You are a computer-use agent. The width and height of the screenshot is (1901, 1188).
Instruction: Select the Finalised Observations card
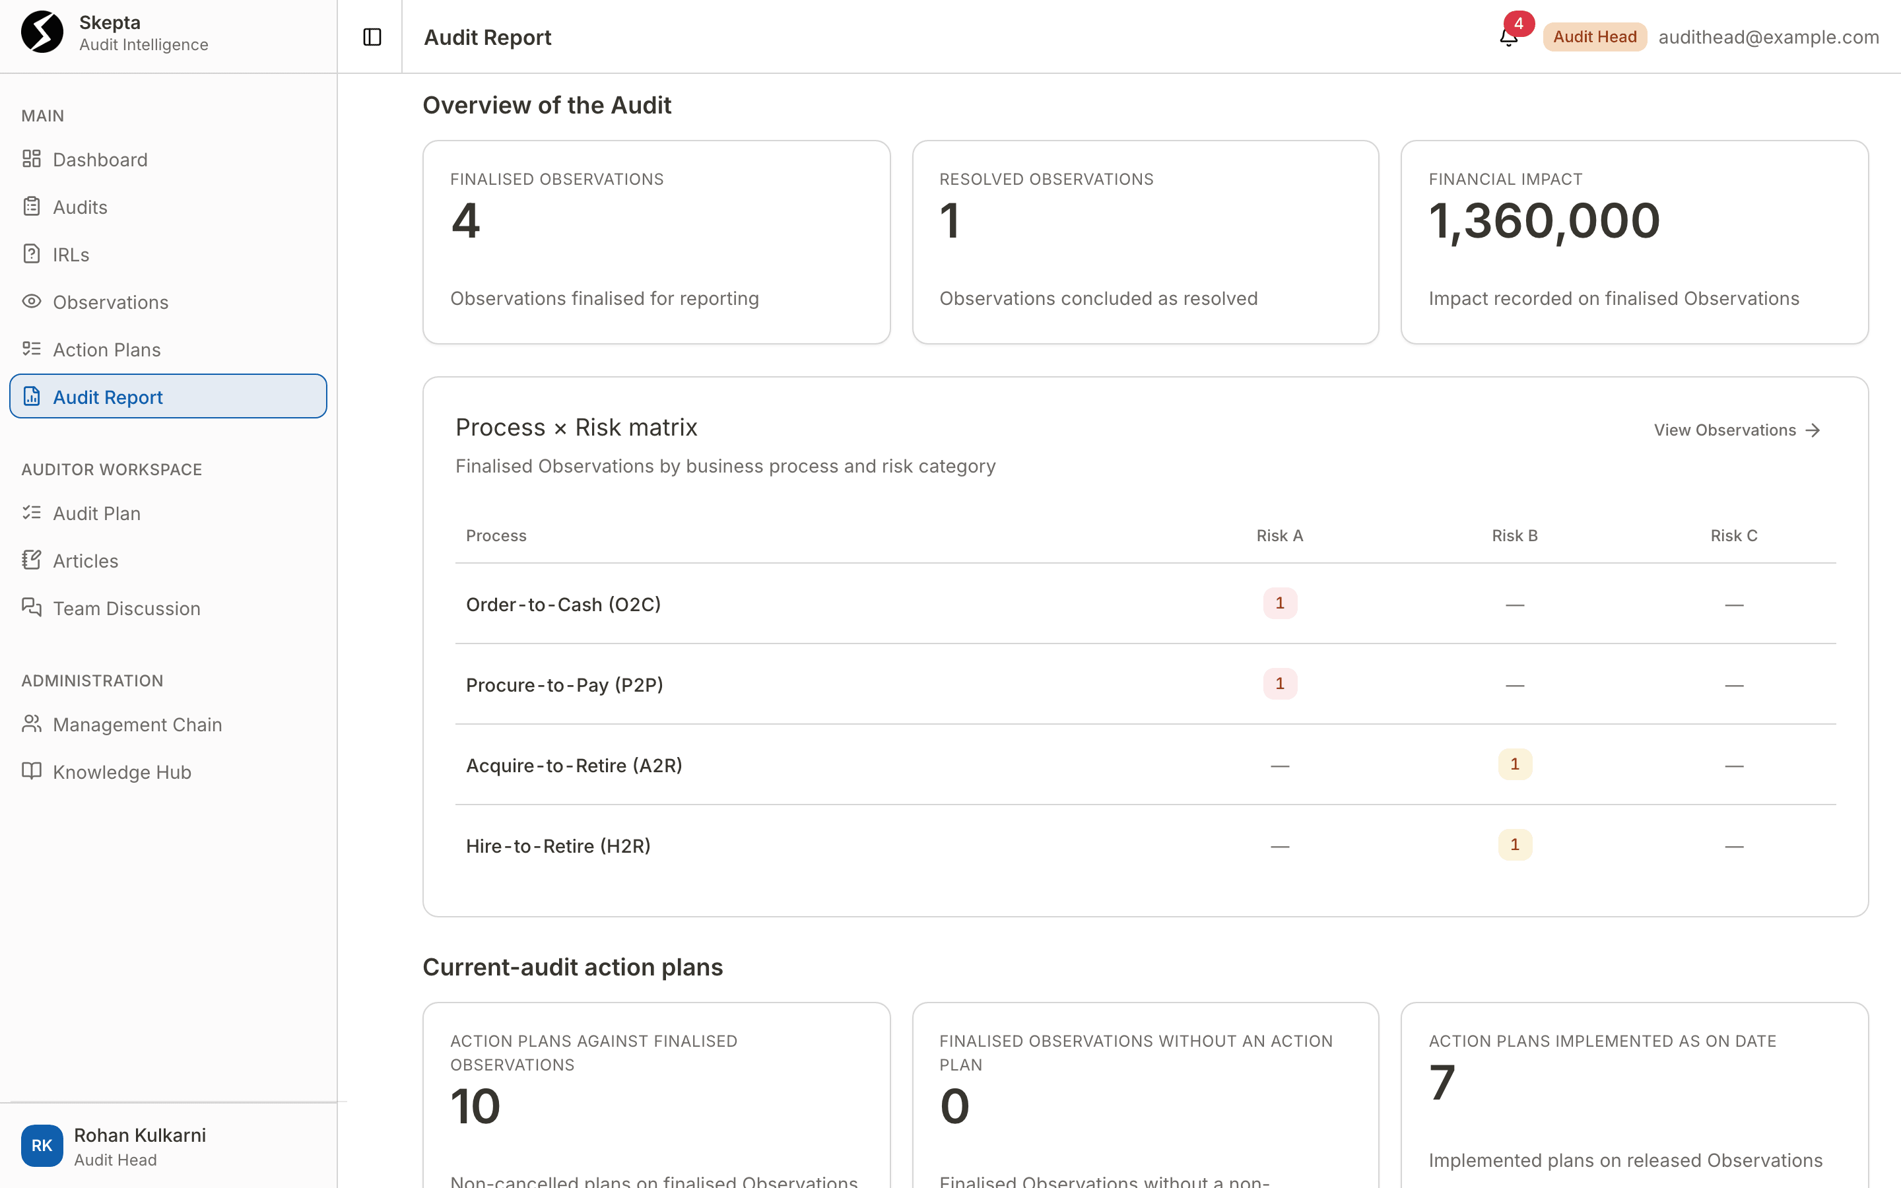657,242
